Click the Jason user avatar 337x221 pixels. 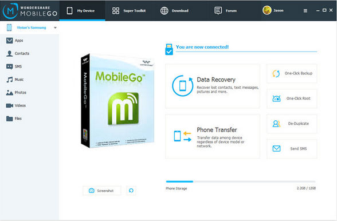point(267,10)
